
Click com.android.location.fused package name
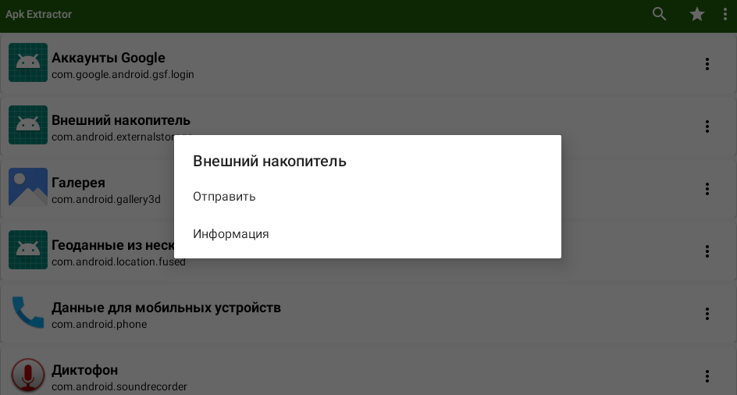click(119, 262)
